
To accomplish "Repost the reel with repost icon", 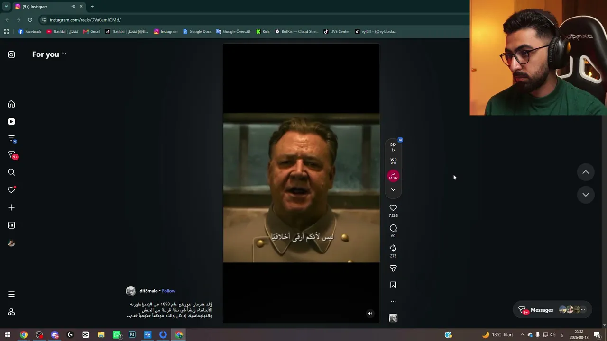I will point(393,248).
